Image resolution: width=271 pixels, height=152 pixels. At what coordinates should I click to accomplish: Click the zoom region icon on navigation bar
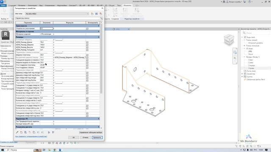pos(235,58)
